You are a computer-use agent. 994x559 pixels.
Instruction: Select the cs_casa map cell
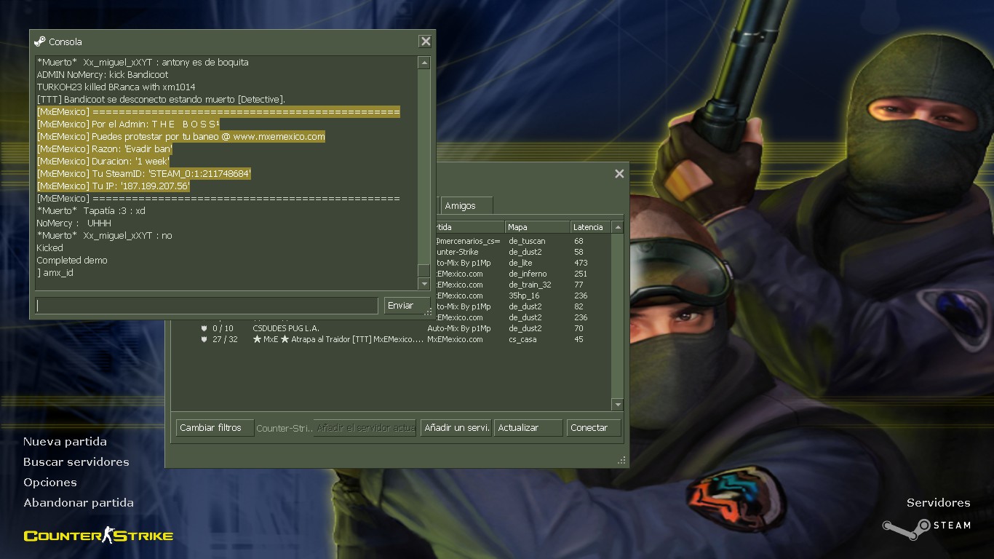(x=522, y=339)
